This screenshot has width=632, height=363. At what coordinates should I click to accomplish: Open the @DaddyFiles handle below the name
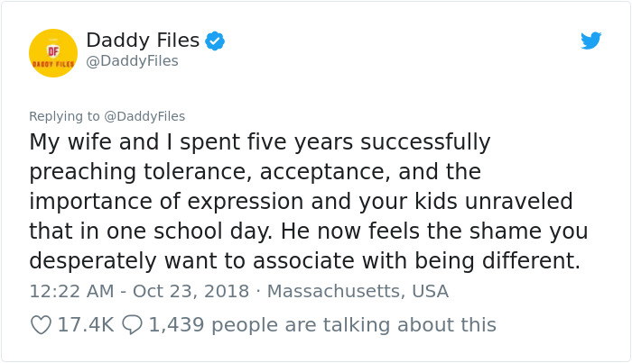(x=132, y=61)
